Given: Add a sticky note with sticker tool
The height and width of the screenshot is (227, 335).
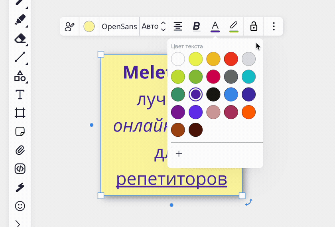Looking at the screenshot, I should coord(20,131).
